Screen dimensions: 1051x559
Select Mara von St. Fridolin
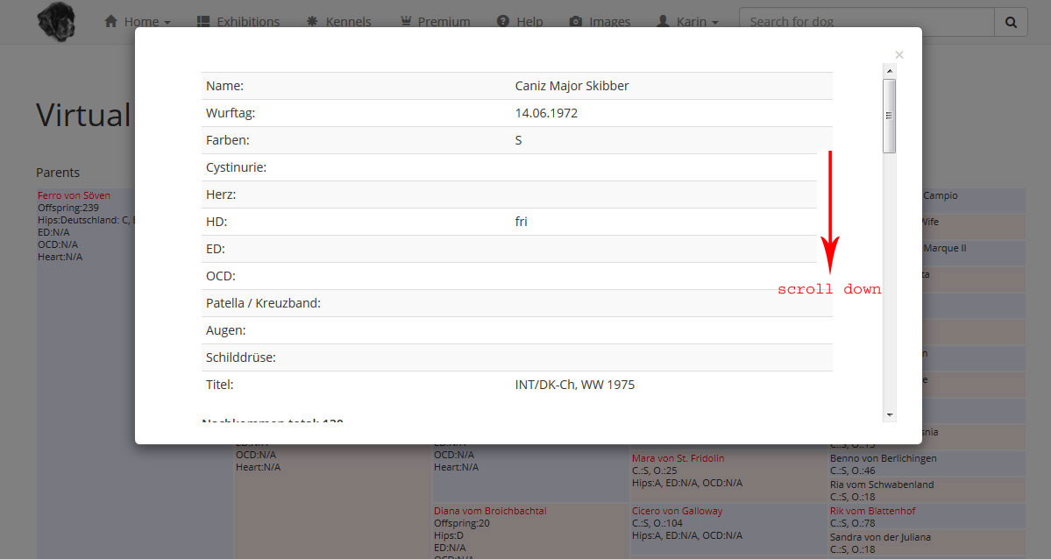coord(678,458)
